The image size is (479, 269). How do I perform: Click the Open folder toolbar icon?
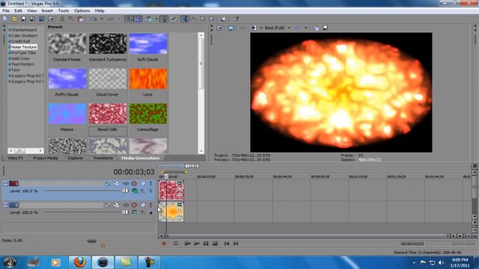(14, 19)
